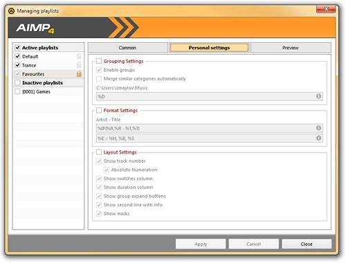
Task: Select the Default playlist name
Action: point(30,57)
